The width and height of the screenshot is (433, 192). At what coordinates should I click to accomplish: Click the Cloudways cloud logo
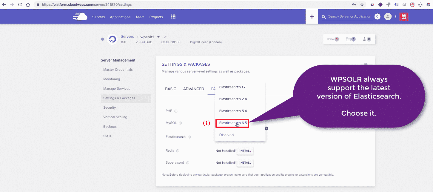pos(80,17)
